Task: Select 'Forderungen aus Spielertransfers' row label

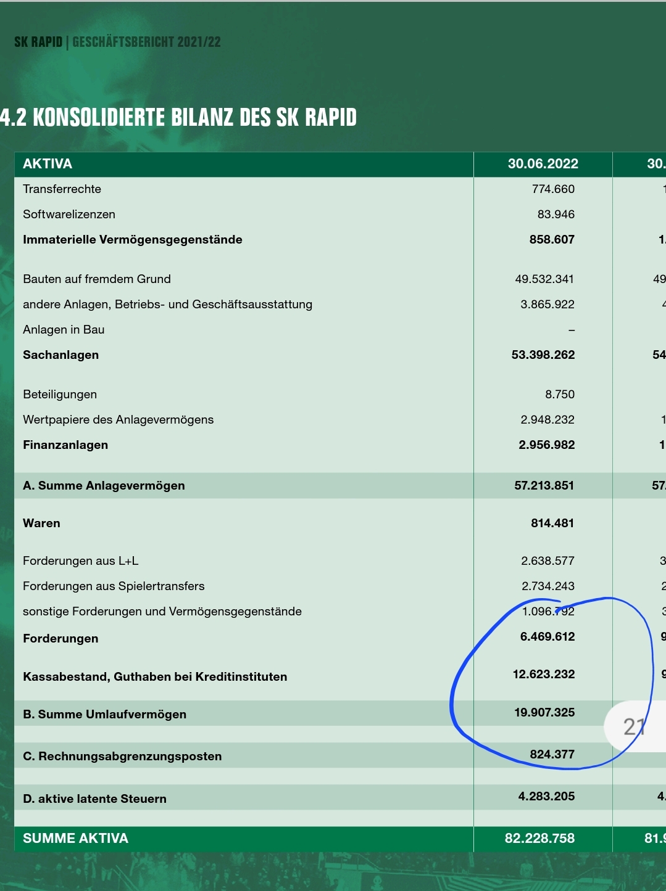Action: click(x=114, y=586)
